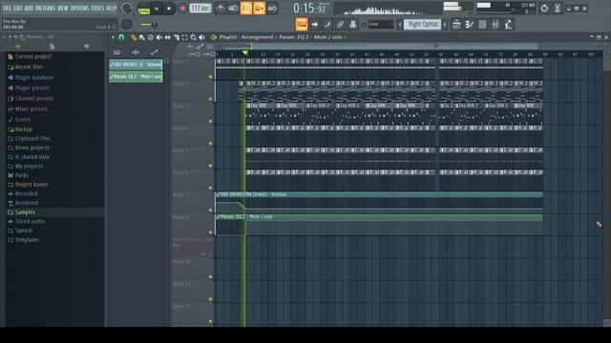Viewport: 611px width, 343px height.
Task: Click arrow left of Right OpHat
Action: (400, 25)
